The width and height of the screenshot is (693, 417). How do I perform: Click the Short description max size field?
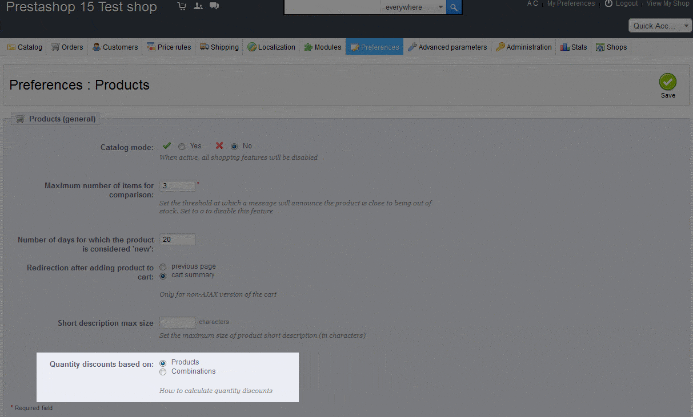pos(178,323)
